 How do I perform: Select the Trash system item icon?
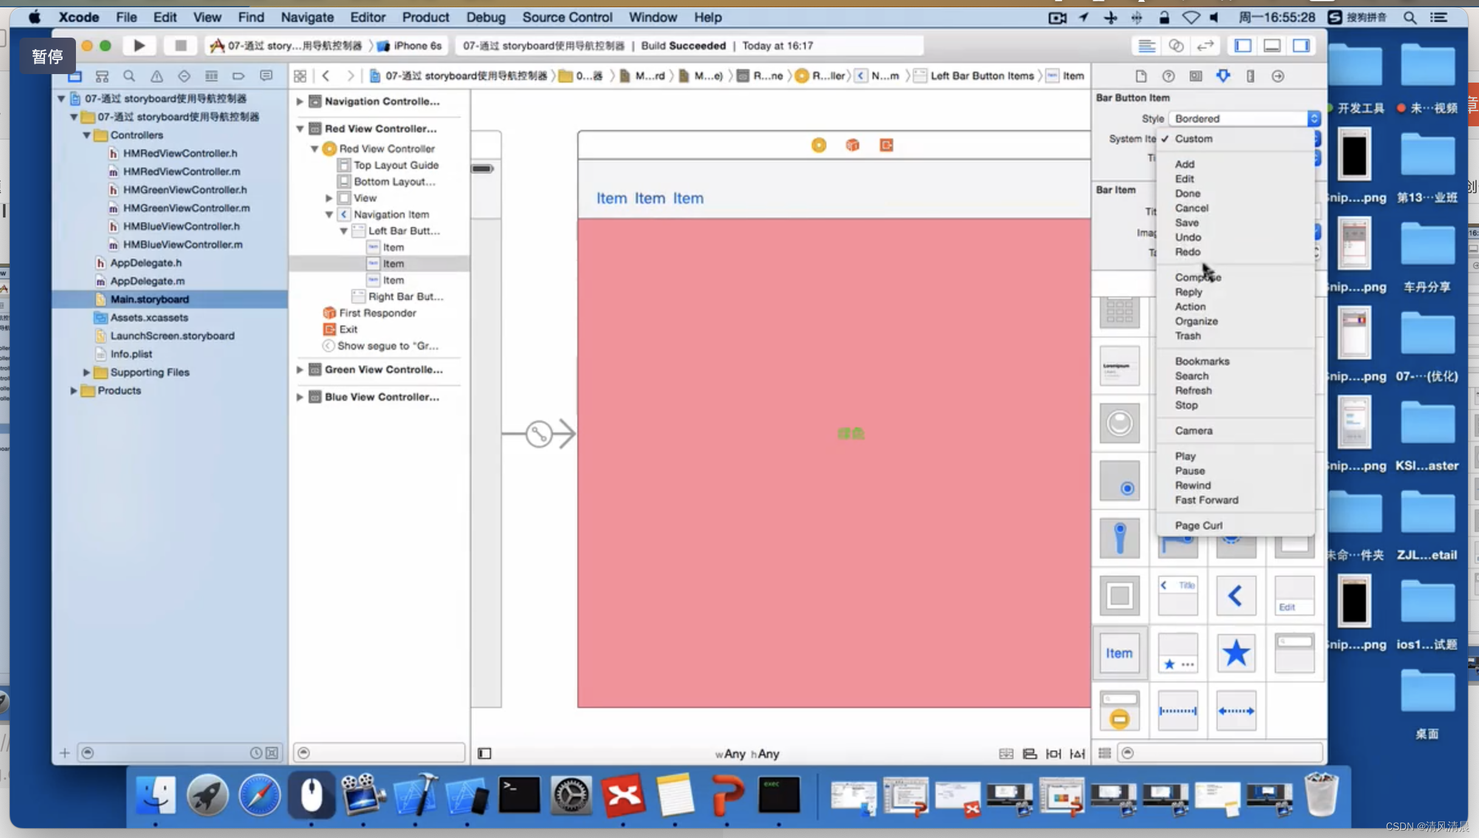[x=1187, y=336]
